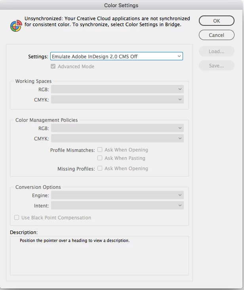Click the OK button

pyautogui.click(x=217, y=21)
